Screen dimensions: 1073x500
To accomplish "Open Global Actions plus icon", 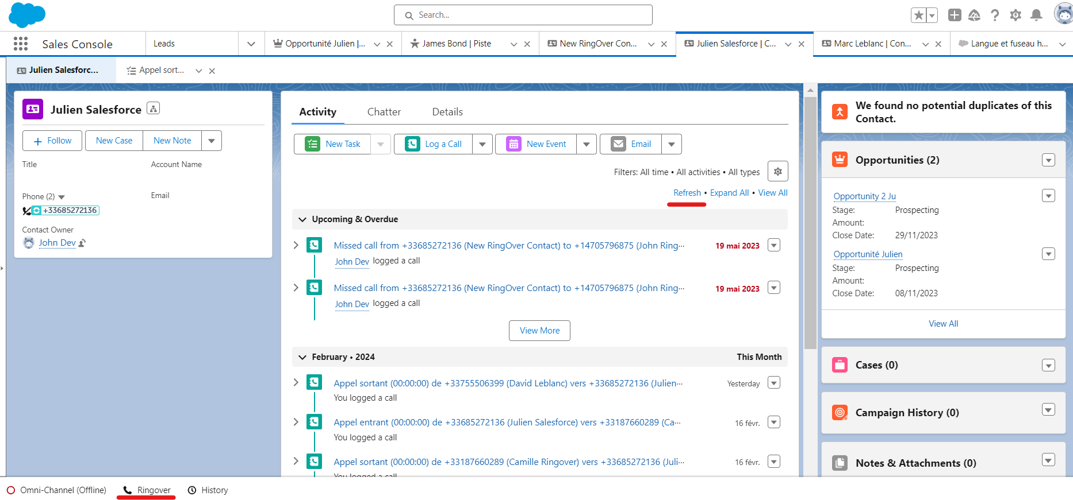I will coord(955,15).
